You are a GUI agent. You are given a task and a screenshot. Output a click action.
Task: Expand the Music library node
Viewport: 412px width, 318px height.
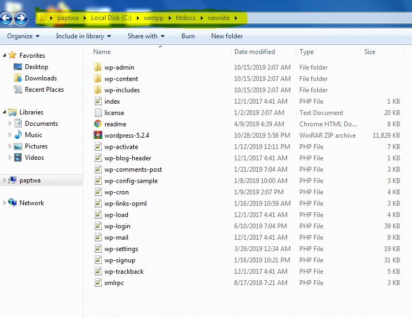coord(10,134)
